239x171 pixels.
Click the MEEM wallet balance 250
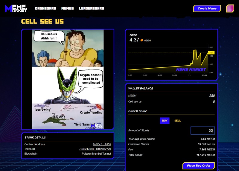coord(212,95)
